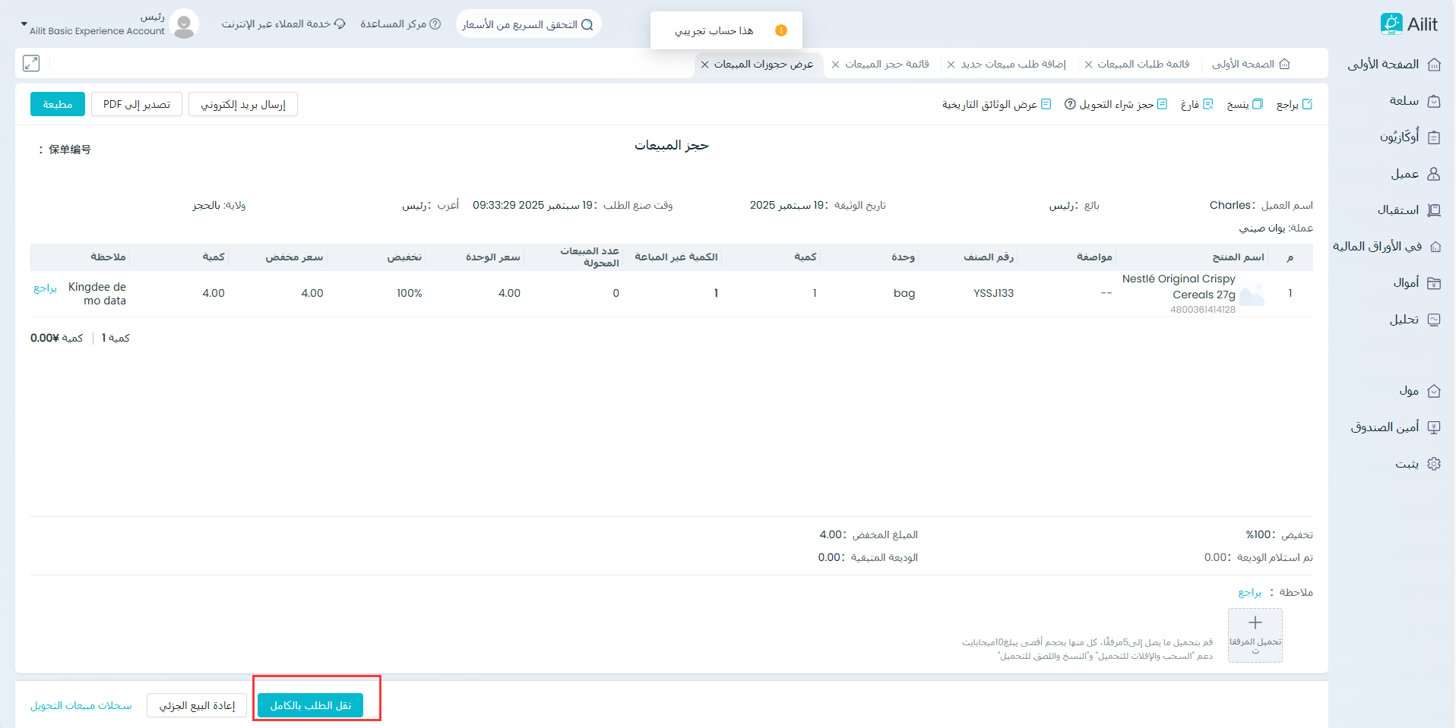Viewport: 1456px width, 728px height.
Task: Click the copy (نسخ) document icon
Action: coord(1257,104)
